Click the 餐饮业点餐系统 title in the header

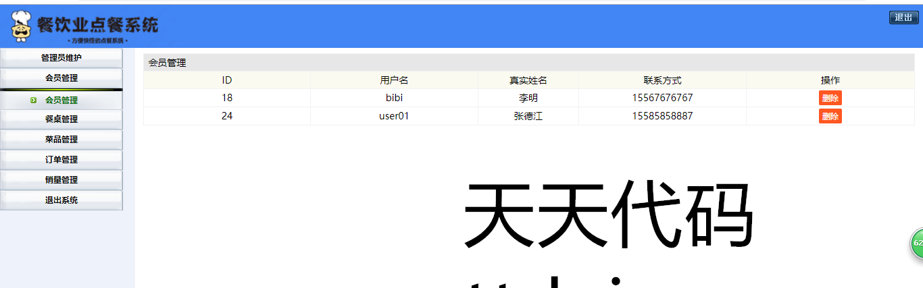click(97, 25)
